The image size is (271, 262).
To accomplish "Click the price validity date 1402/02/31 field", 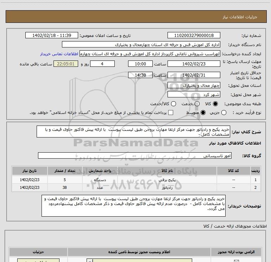I will click(194, 75).
